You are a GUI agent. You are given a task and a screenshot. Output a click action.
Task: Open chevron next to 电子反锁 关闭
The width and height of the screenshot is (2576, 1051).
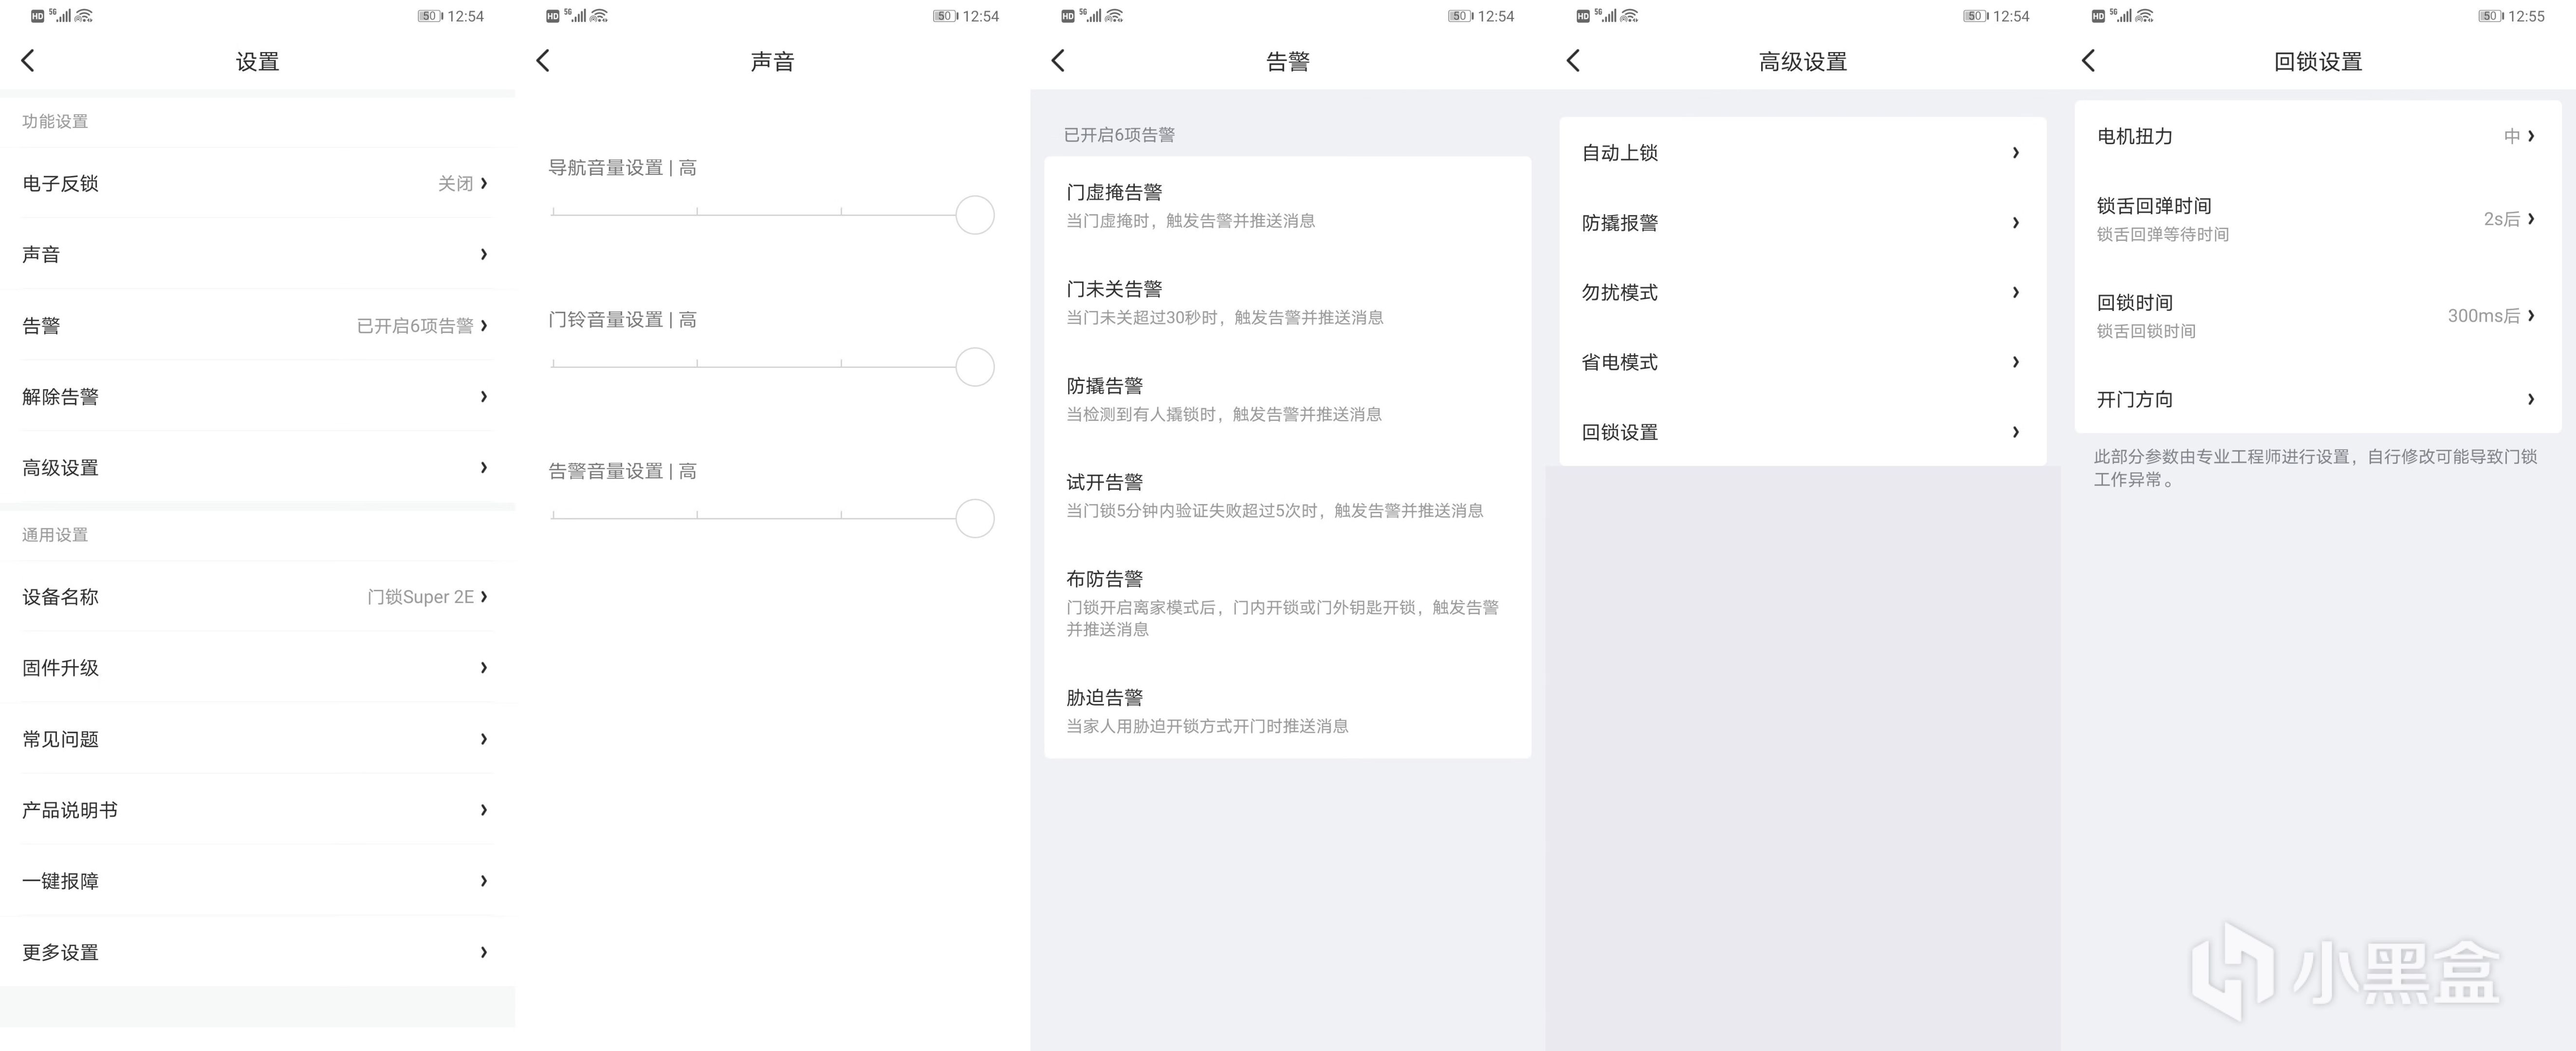tap(484, 183)
